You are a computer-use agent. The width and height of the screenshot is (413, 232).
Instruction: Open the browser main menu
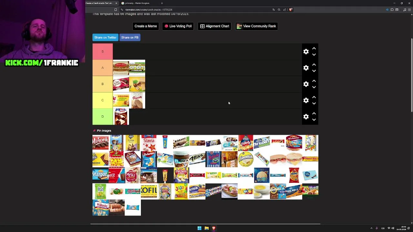coord(410,10)
